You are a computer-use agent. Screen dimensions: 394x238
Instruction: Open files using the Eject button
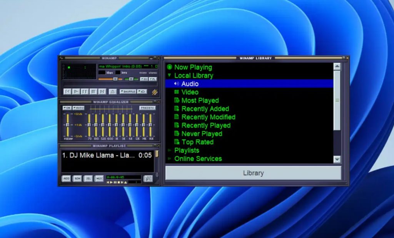tap(113, 92)
